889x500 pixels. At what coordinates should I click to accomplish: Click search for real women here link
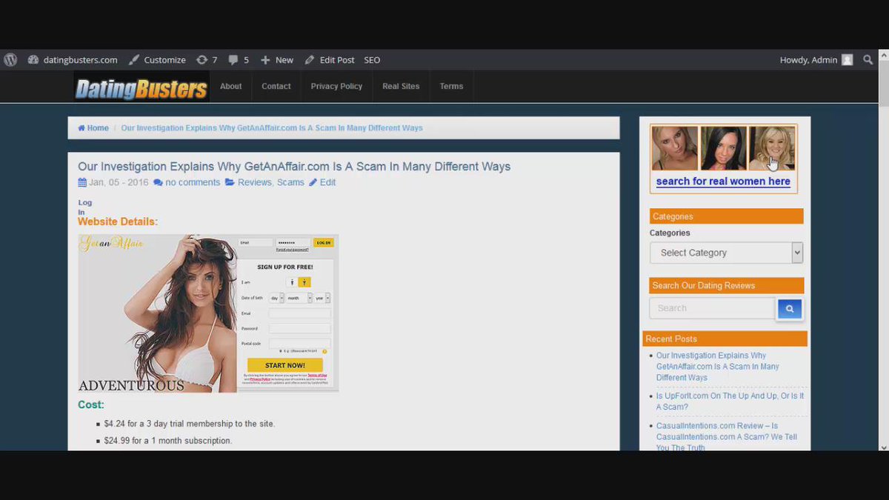pos(723,181)
